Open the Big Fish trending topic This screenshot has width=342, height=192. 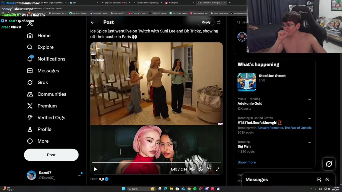[x=244, y=146]
